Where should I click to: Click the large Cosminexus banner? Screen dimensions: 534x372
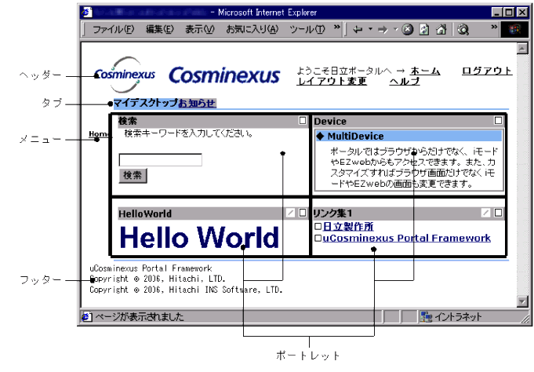tap(224, 75)
